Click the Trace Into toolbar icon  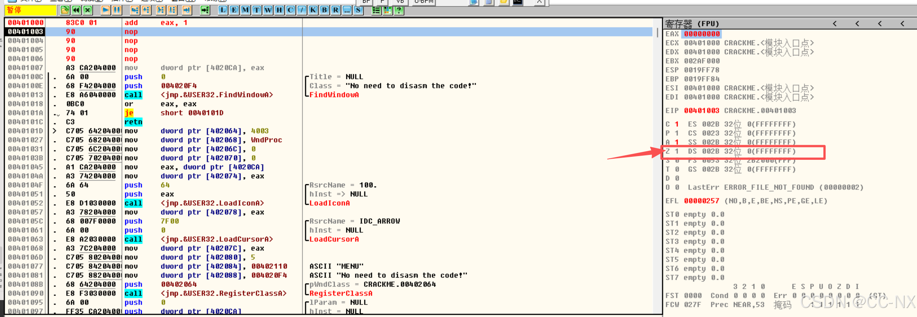[161, 10]
